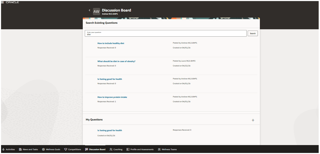
Task: Switch to News and Tasks tab
Action: [29, 149]
